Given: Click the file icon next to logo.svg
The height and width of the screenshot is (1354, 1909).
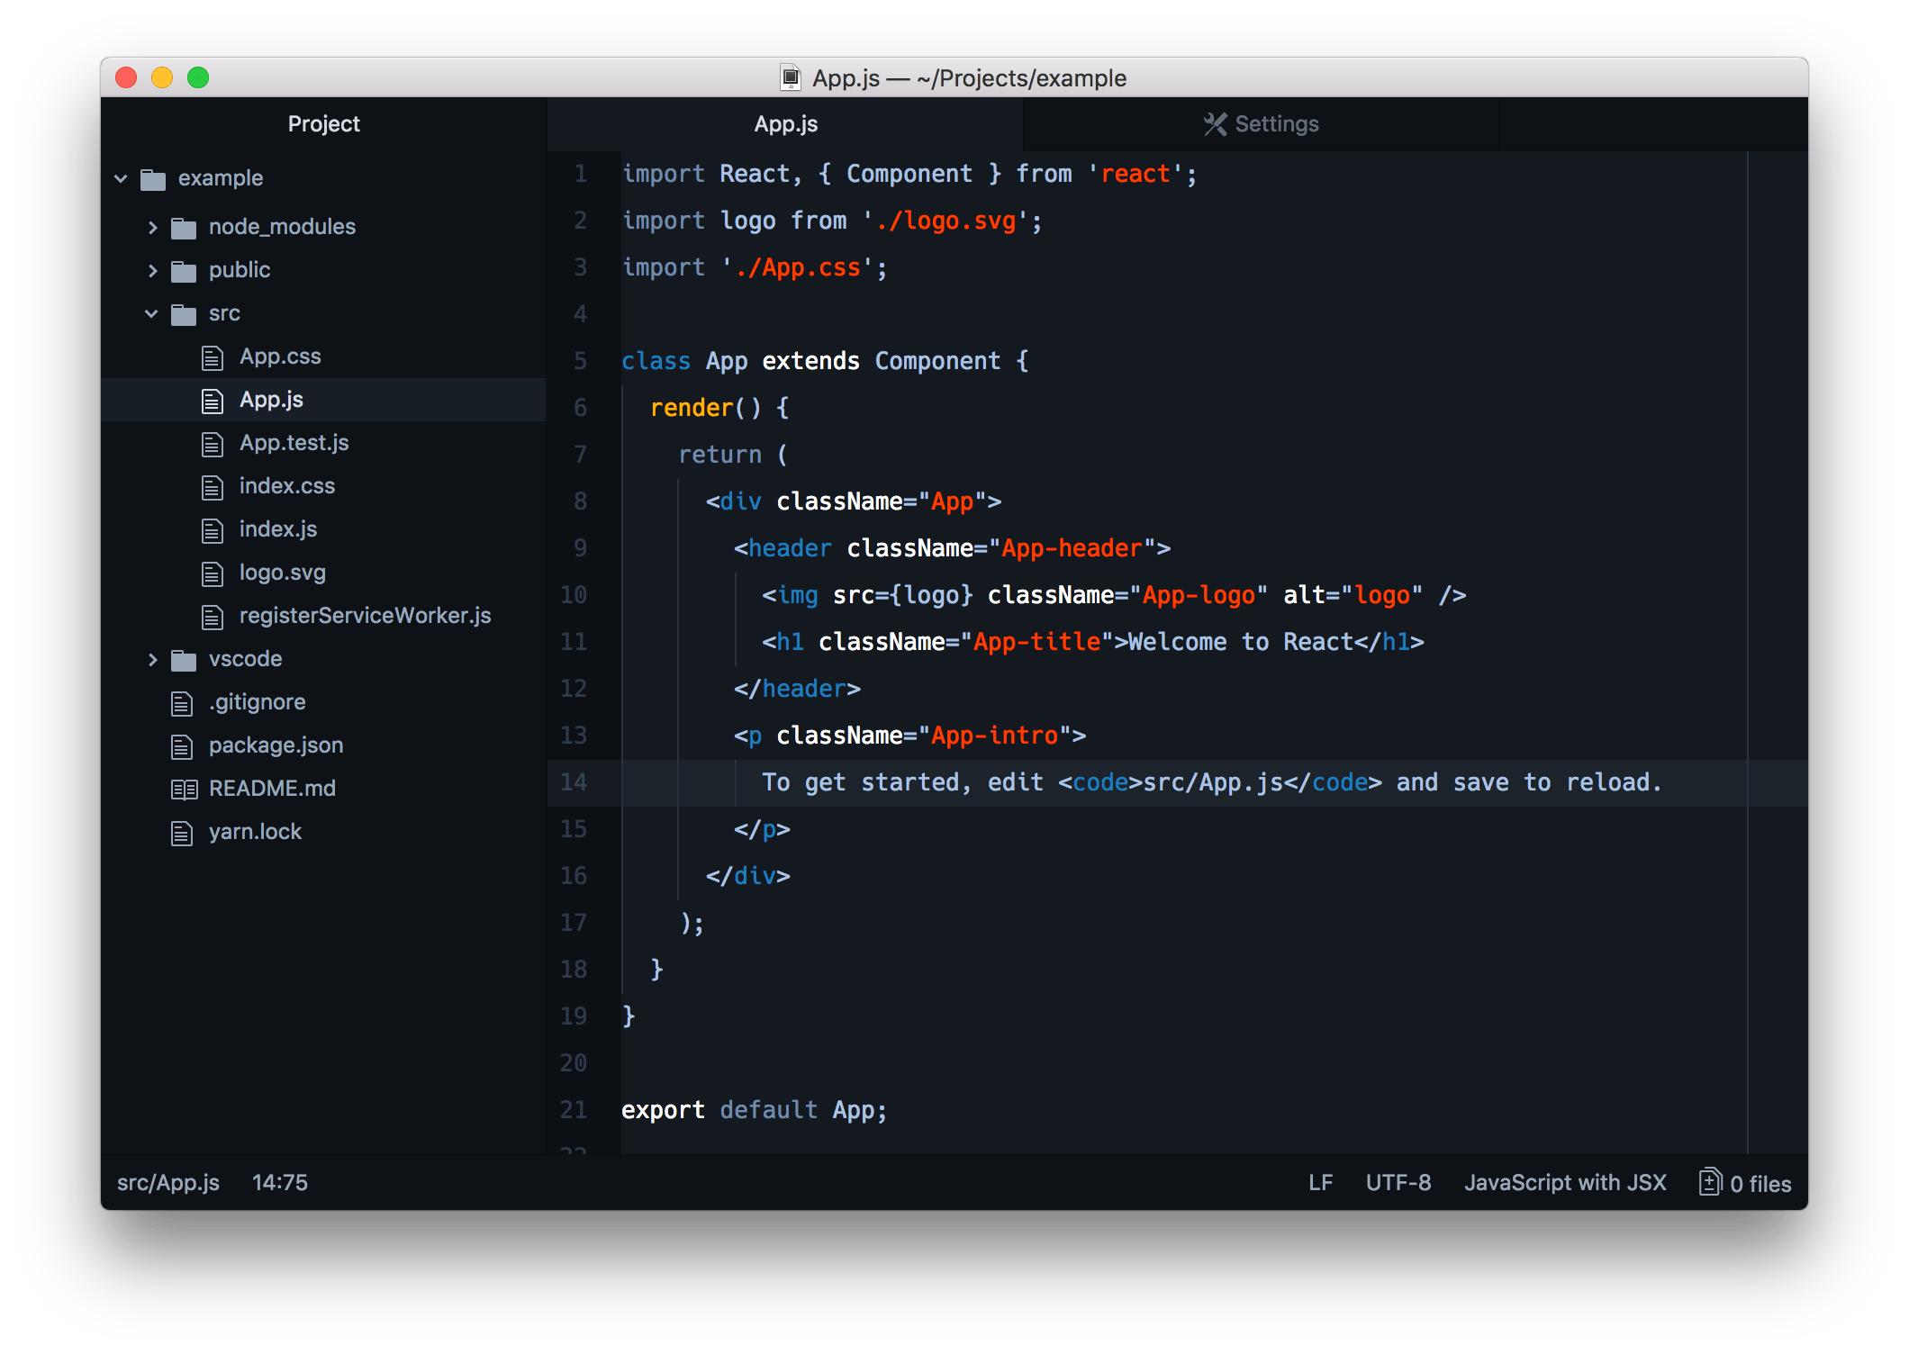Looking at the screenshot, I should [214, 573].
